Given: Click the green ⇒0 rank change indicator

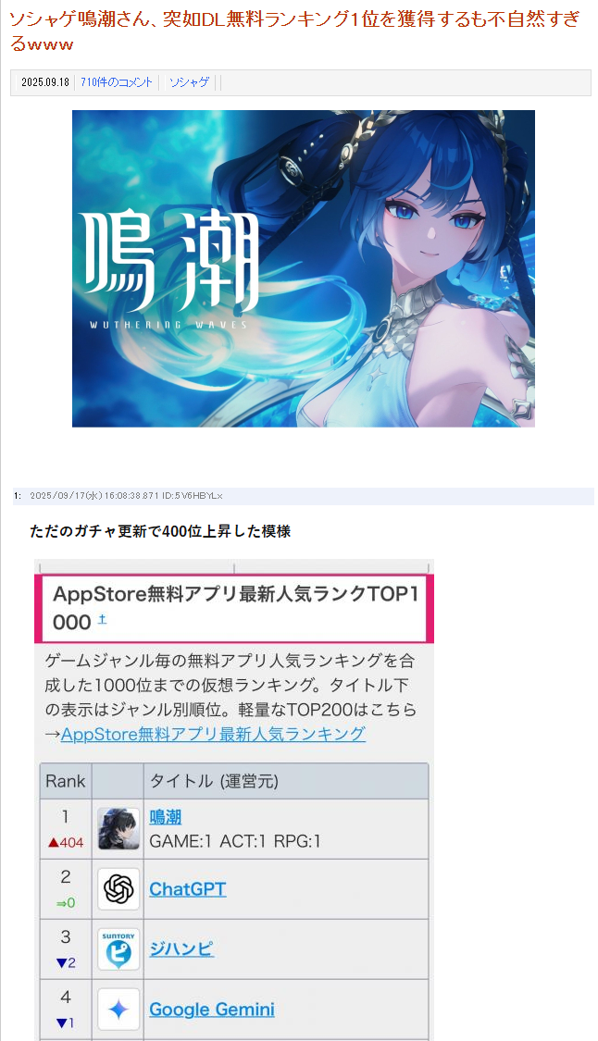Looking at the screenshot, I should click(65, 903).
